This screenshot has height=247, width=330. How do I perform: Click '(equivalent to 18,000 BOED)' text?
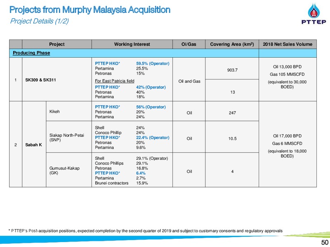(287, 154)
